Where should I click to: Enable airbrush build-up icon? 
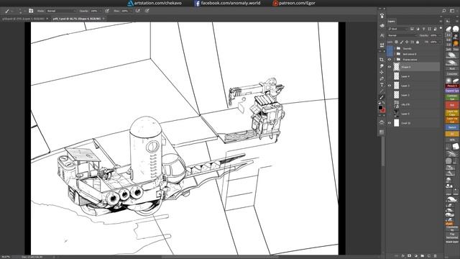(137, 11)
